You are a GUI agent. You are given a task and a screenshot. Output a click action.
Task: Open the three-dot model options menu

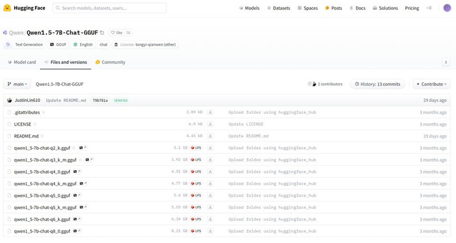click(446, 62)
